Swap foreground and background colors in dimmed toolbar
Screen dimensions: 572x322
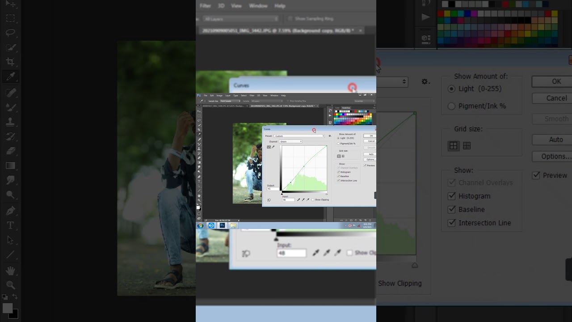15,297
